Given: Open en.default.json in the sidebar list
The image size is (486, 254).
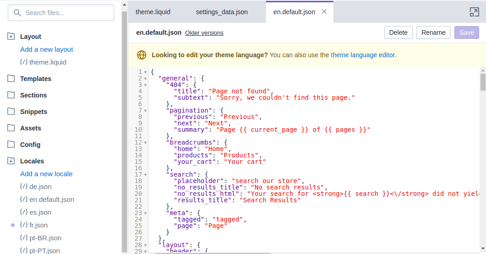Looking at the screenshot, I should point(52,200).
